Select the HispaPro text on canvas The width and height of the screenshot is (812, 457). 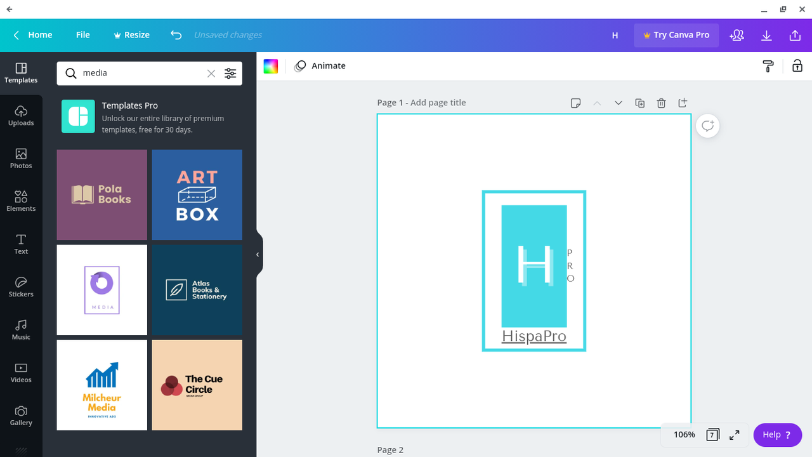point(534,336)
